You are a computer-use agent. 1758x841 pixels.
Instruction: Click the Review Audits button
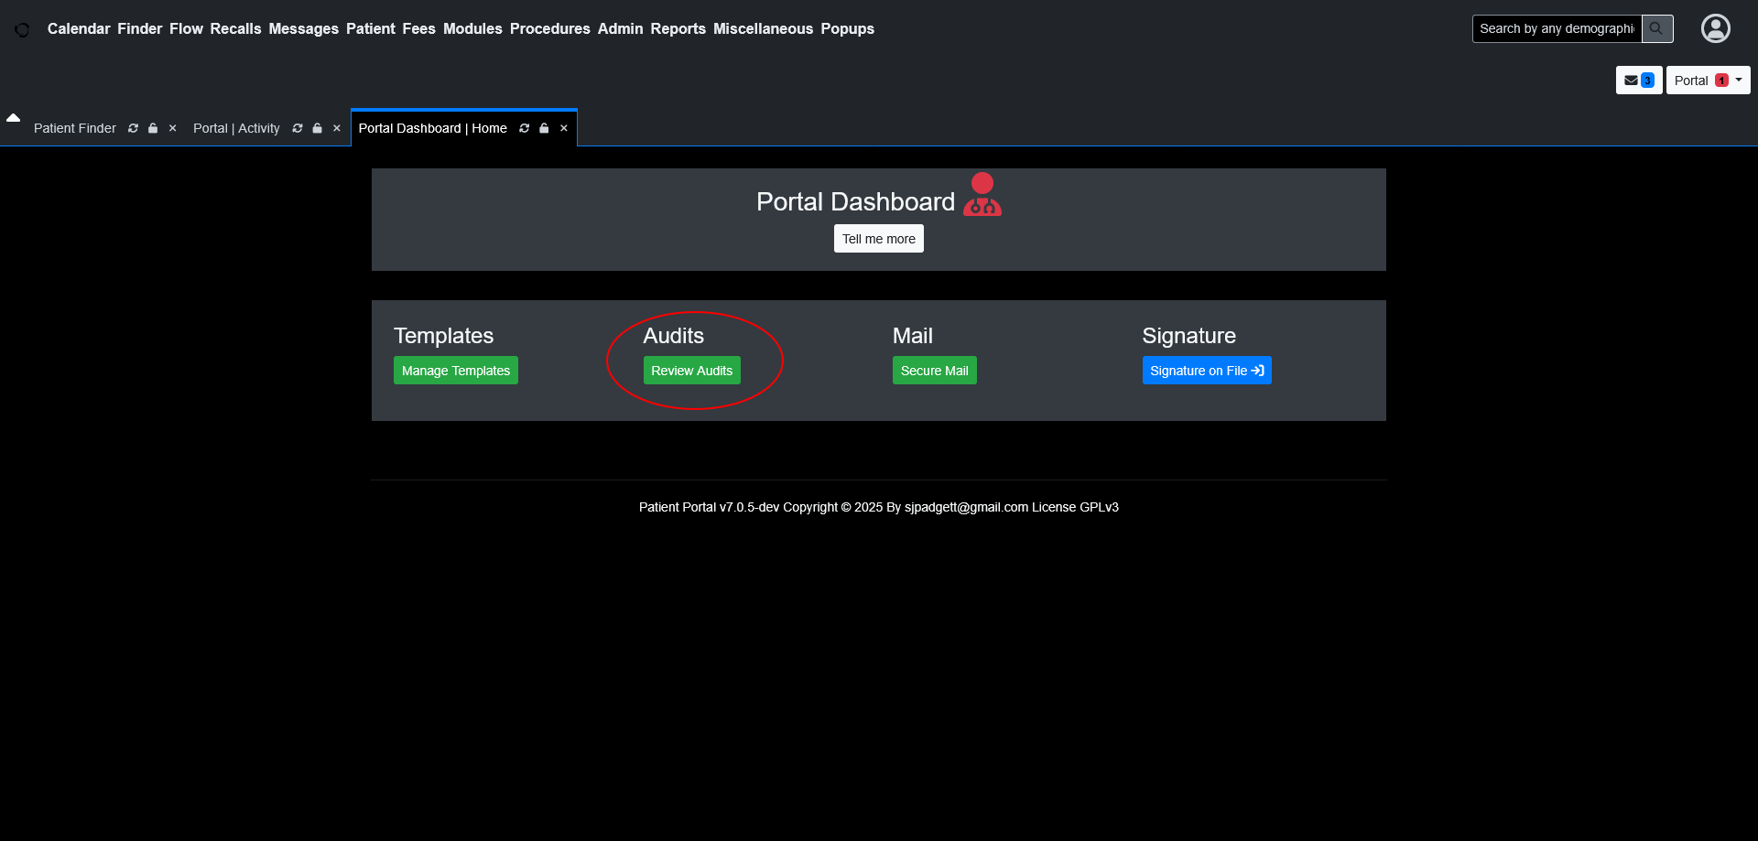pos(691,371)
